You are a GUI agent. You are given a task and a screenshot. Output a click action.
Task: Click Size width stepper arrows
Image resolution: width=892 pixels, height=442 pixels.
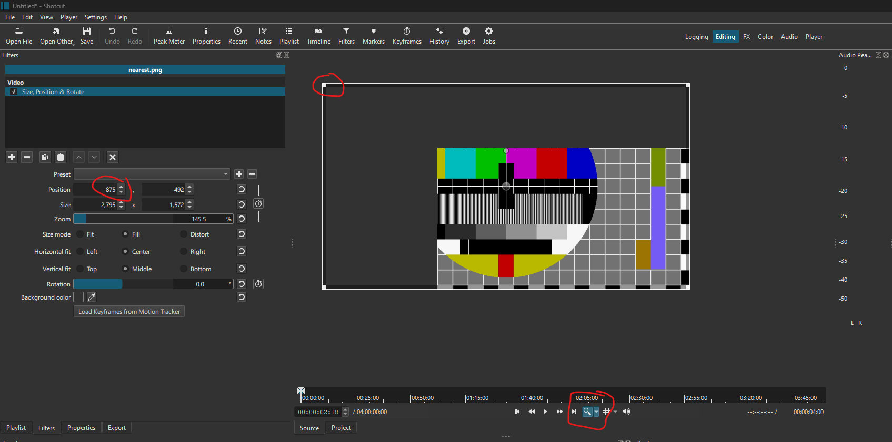pos(122,204)
